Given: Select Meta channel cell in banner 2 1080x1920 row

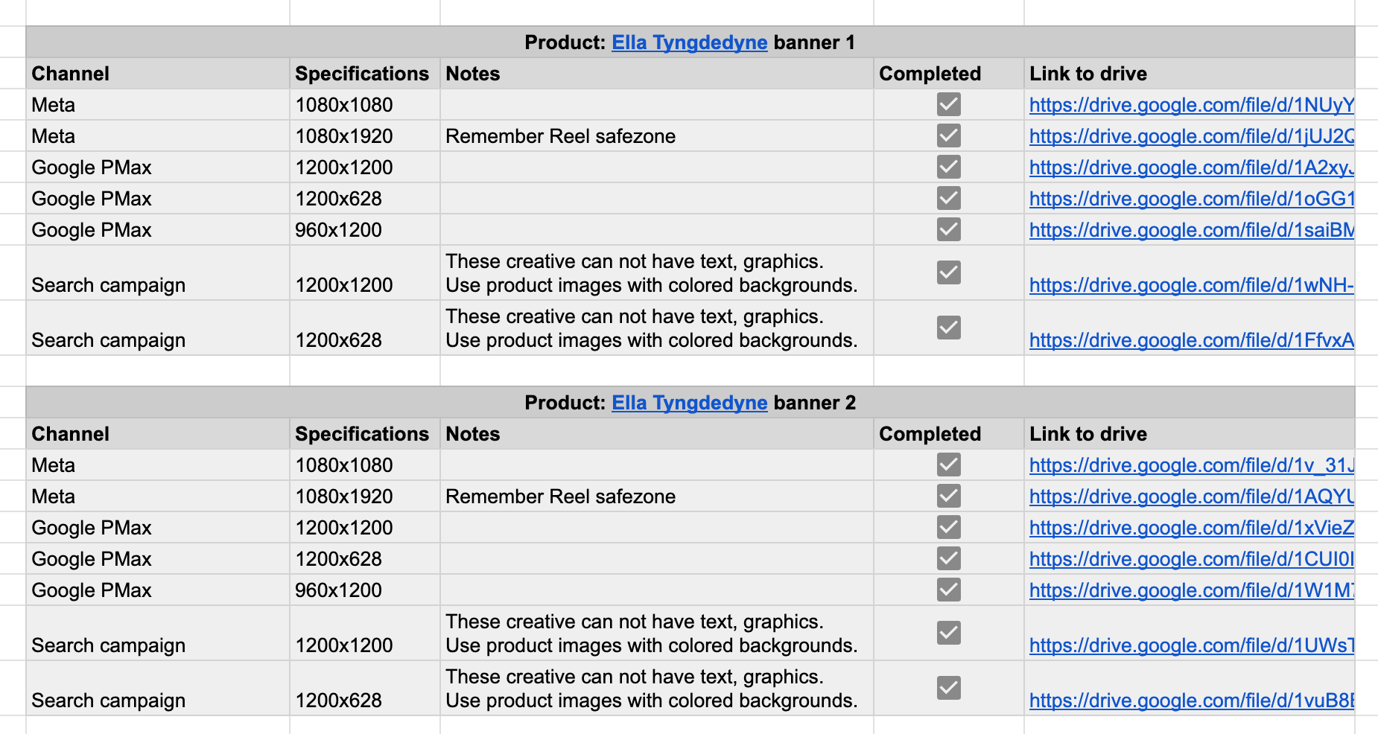Looking at the screenshot, I should [x=158, y=497].
